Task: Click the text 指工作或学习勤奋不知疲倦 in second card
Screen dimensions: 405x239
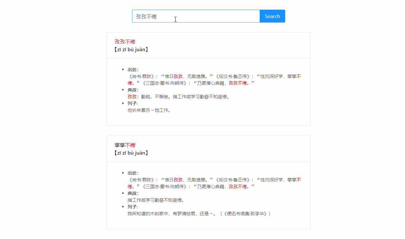Action: point(156,200)
